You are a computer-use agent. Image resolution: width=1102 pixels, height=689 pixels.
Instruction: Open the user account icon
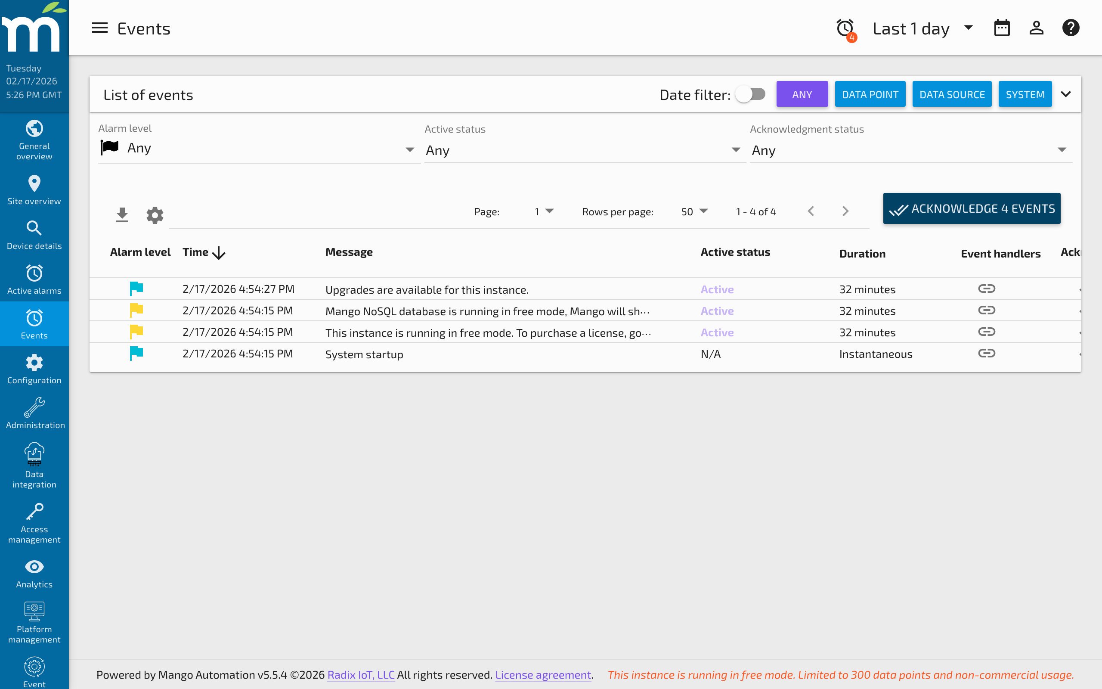1037,28
